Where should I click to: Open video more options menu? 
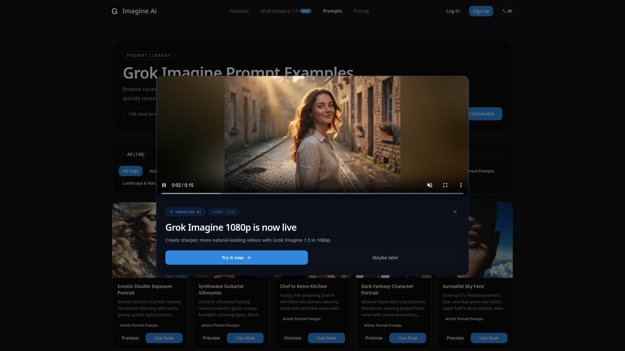click(461, 185)
